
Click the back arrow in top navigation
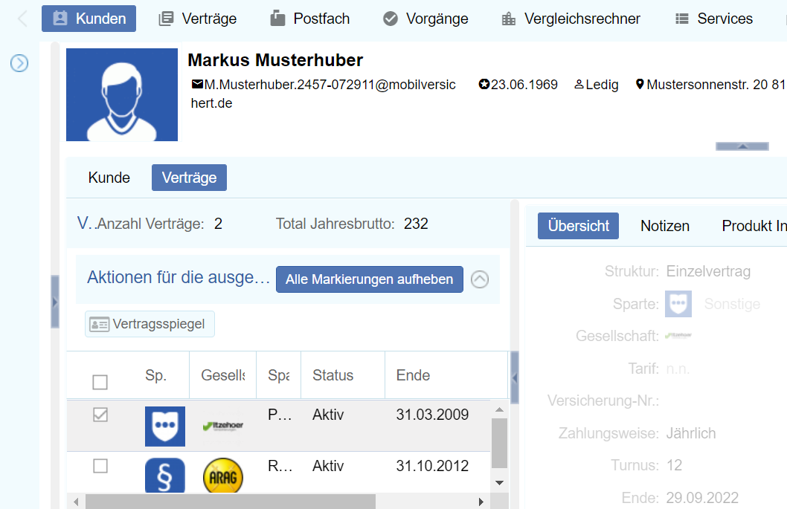point(22,19)
